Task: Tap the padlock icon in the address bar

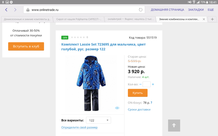Action: coord(28,10)
